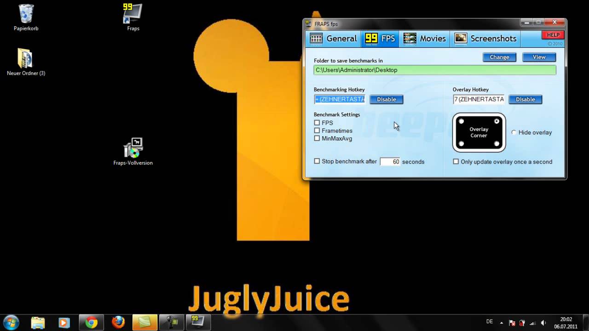Click the benchmark folder path field
The image size is (589, 331).
click(435, 70)
